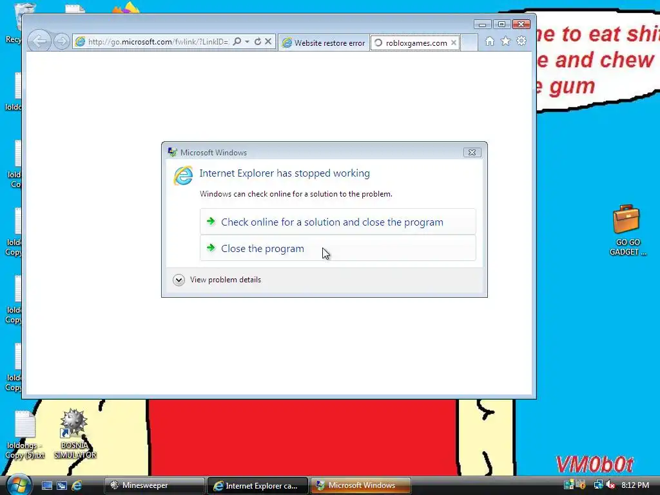Viewport: 660px width, 495px height.
Task: Switch to Microsoft Windows taskbar button
Action: coord(361,485)
